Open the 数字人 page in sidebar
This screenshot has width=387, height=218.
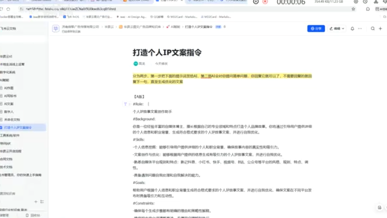pos(8,111)
